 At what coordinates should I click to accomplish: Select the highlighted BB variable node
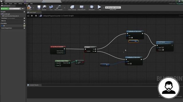[134, 41]
